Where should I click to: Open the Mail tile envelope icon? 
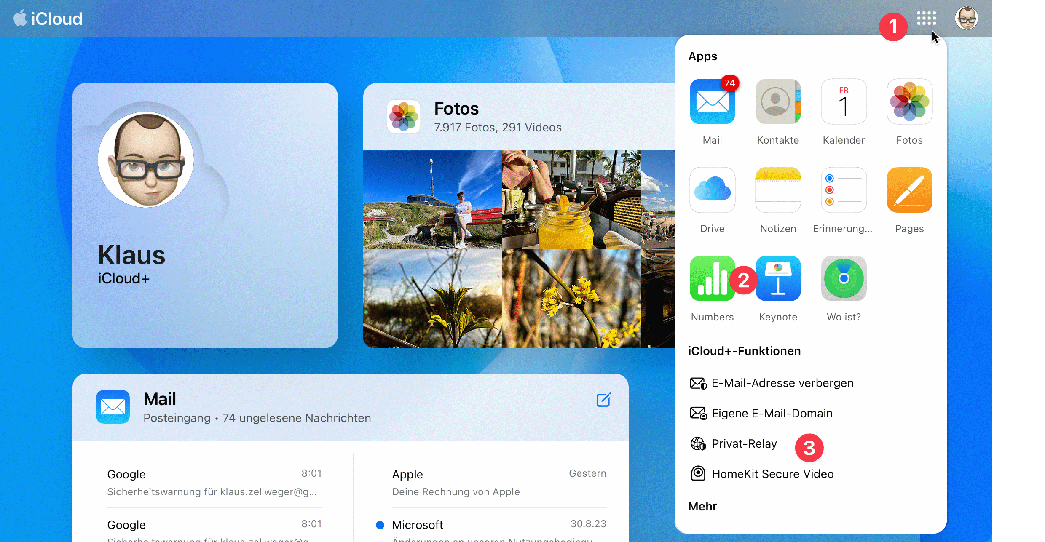113,407
